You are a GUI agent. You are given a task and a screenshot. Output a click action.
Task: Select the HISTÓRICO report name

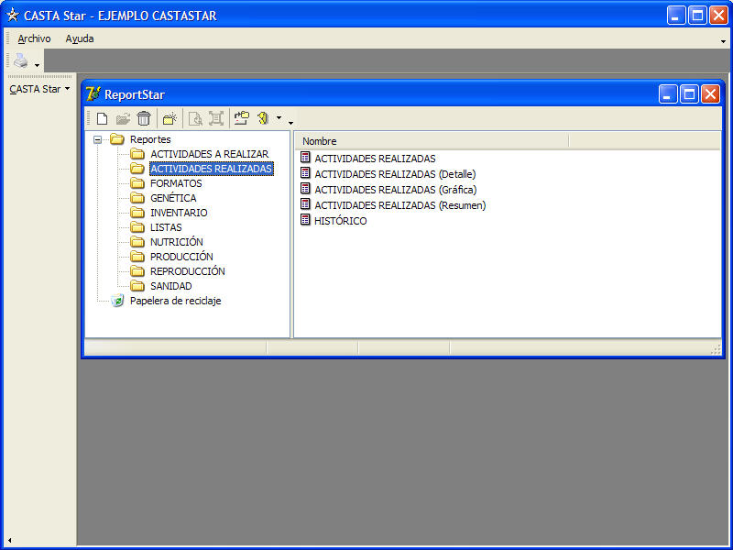[x=340, y=221]
